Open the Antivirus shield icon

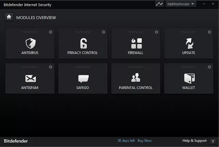30,43
